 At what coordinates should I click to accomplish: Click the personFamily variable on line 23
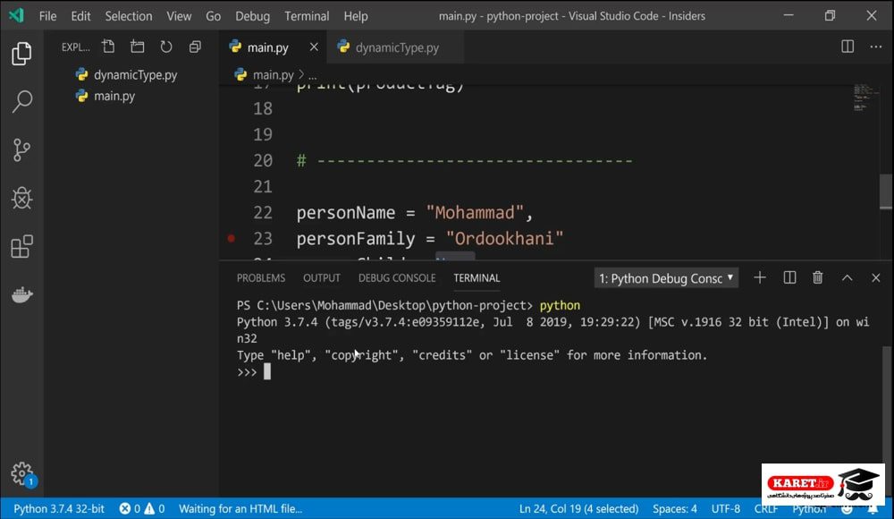(x=356, y=239)
